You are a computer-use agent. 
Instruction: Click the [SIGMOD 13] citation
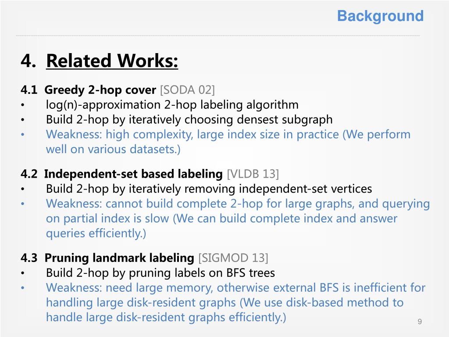233,258
